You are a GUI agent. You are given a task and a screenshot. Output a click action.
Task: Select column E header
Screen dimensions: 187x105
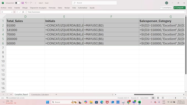(64, 16)
